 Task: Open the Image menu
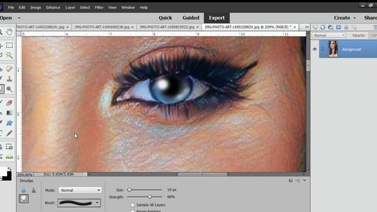coord(35,8)
